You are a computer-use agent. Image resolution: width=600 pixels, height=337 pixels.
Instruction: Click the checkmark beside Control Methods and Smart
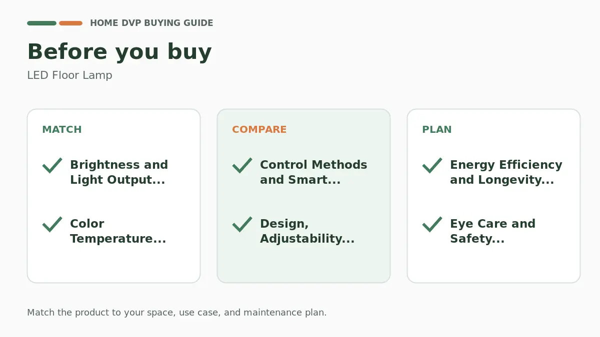pyautogui.click(x=242, y=166)
